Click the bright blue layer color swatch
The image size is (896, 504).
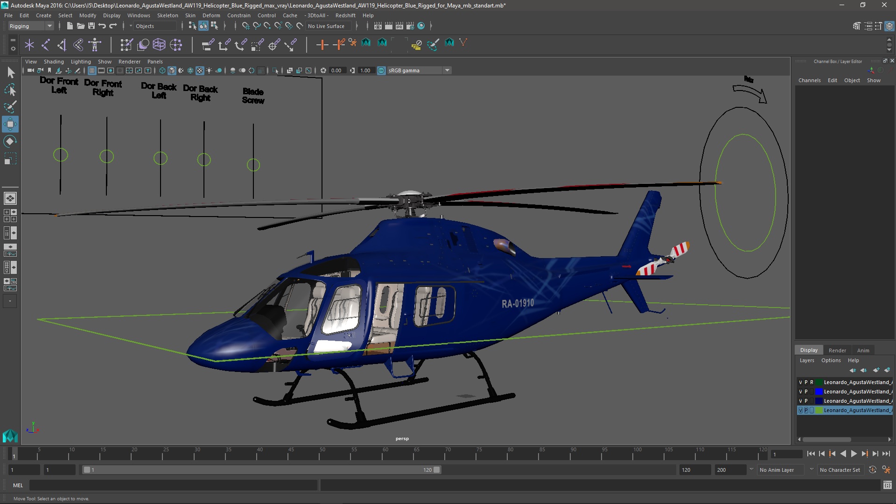[x=819, y=392]
